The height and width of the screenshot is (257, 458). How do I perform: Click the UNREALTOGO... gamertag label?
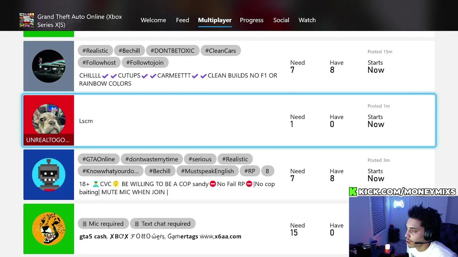click(x=48, y=140)
